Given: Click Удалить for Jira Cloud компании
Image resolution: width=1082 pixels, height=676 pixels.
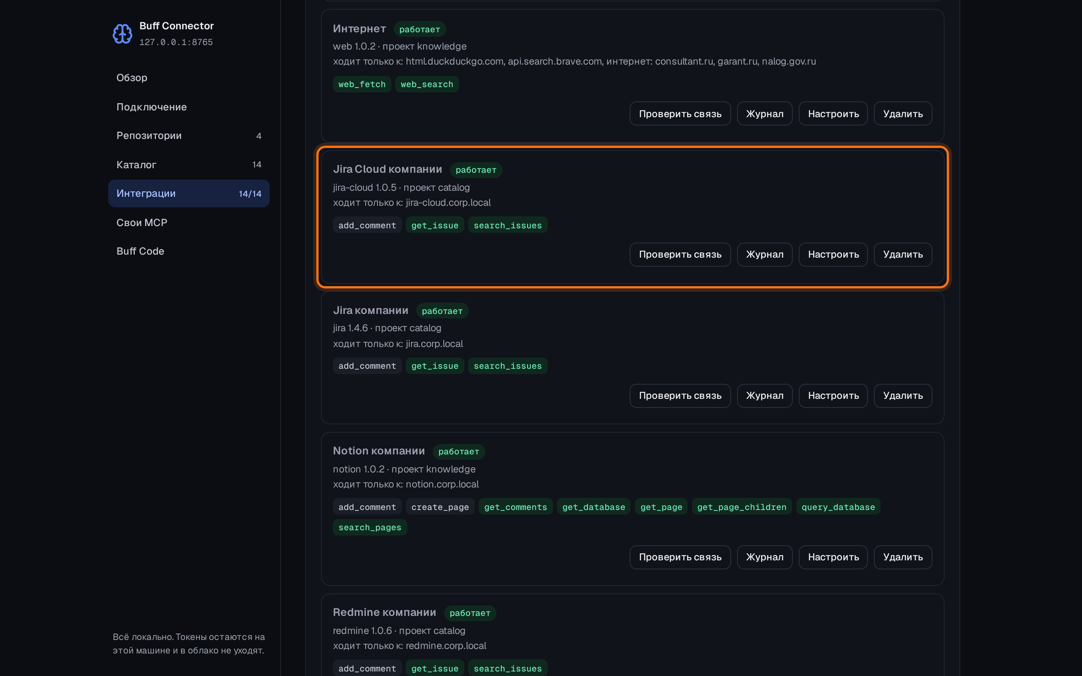Looking at the screenshot, I should point(903,254).
